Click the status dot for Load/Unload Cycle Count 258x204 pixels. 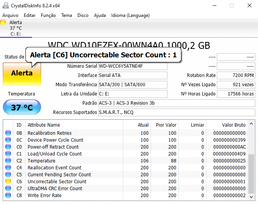pyautogui.click(x=8, y=154)
